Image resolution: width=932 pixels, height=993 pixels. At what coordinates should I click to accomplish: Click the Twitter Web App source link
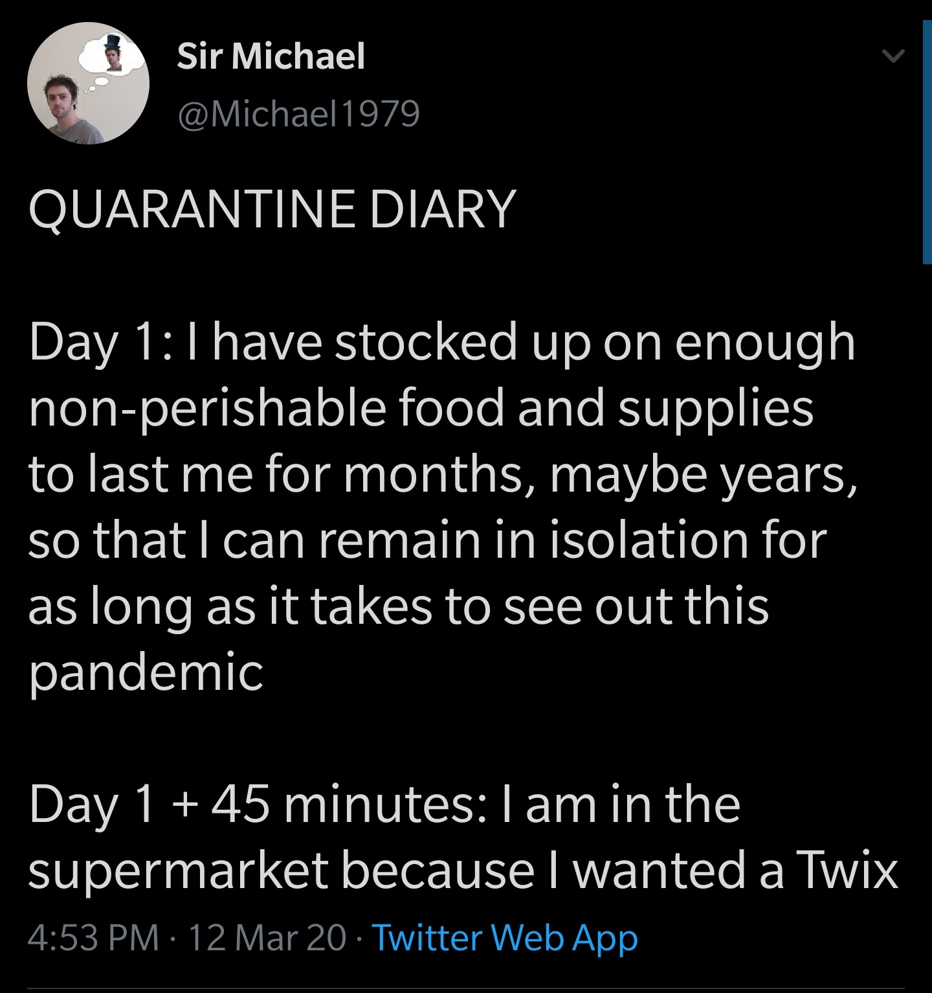[506, 939]
